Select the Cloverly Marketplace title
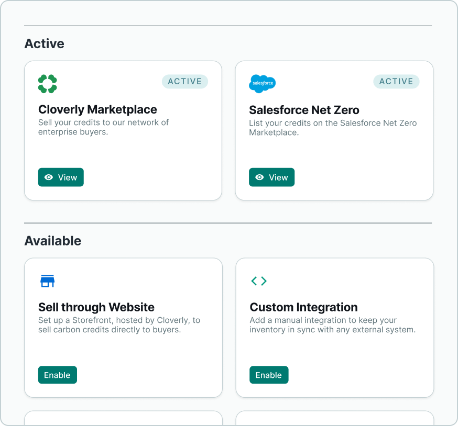This screenshot has width=458, height=426. pyautogui.click(x=97, y=110)
